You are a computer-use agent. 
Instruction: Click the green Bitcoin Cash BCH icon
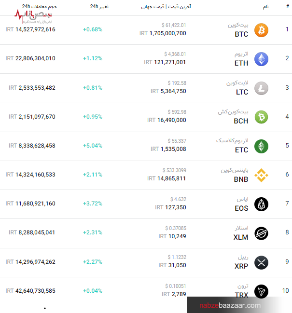coord(261,117)
